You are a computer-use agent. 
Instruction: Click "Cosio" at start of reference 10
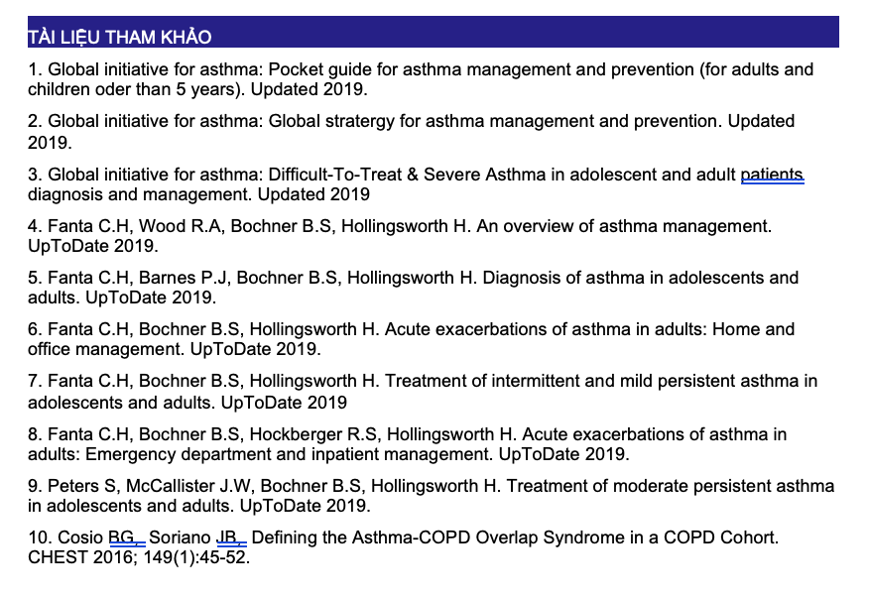[x=80, y=537]
